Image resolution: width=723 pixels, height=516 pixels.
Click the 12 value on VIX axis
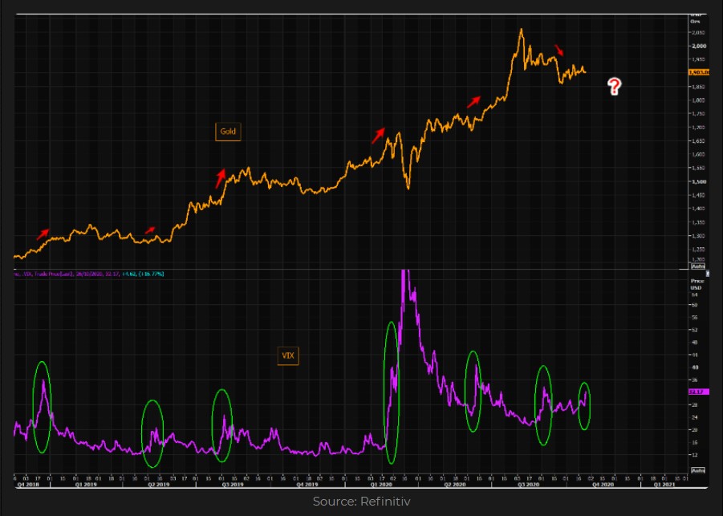point(694,455)
